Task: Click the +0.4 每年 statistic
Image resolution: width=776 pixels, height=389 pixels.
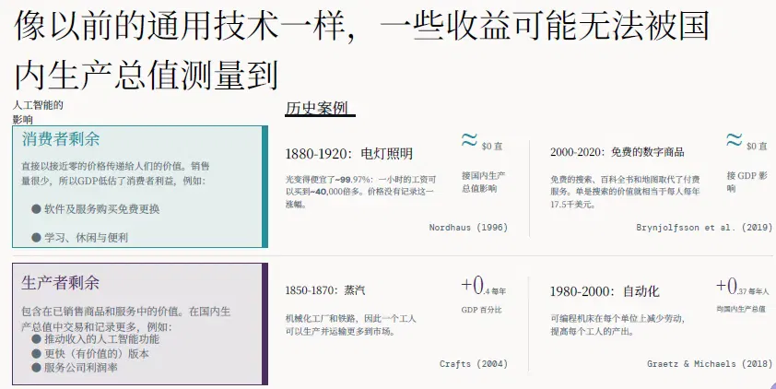Action: pyautogui.click(x=484, y=286)
